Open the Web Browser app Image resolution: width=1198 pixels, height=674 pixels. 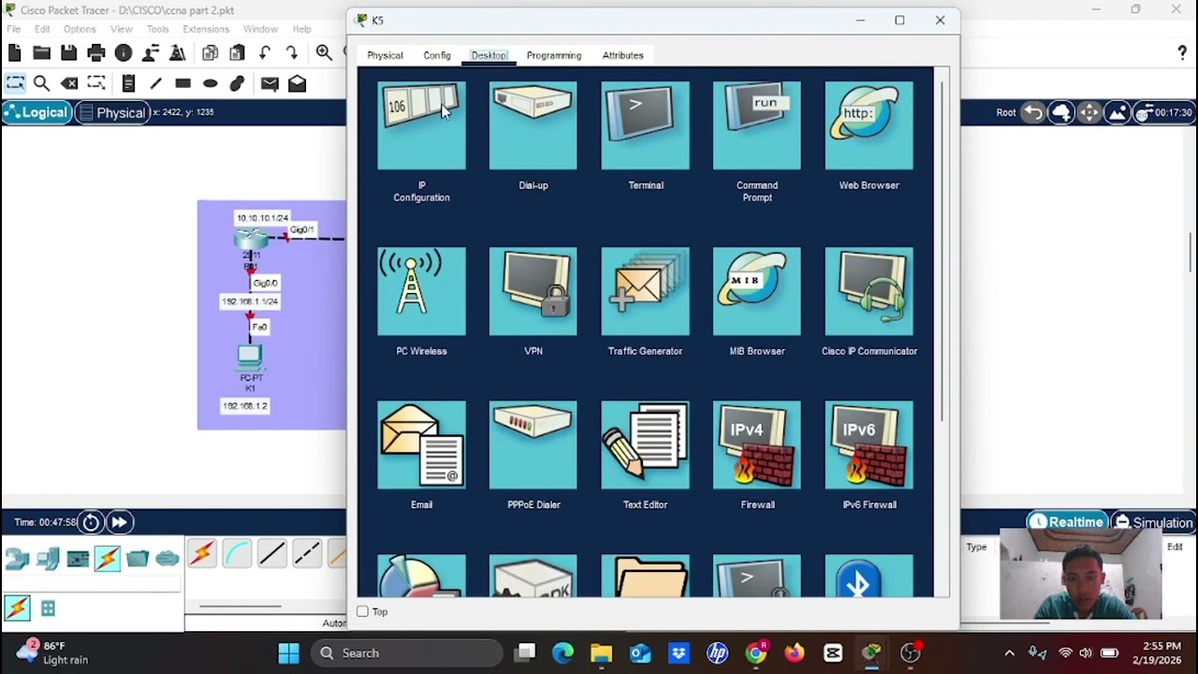(x=869, y=125)
